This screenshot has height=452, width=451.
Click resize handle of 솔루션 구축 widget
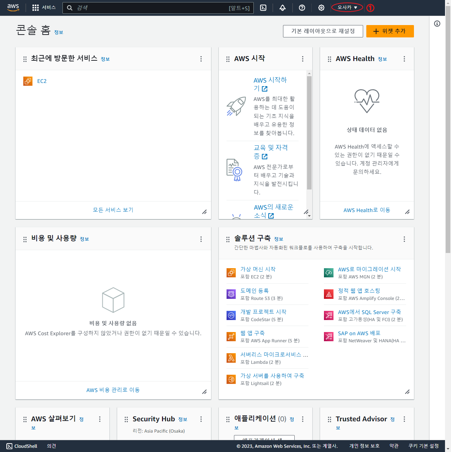[407, 392]
